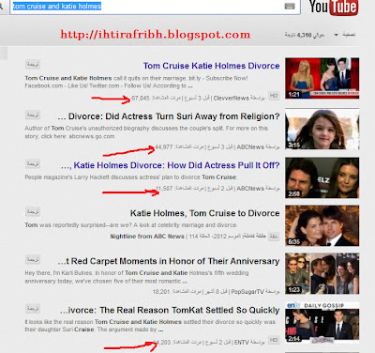
Task: Open the 1:23 red carpet video thumbnail
Action: pyautogui.click(x=322, y=273)
